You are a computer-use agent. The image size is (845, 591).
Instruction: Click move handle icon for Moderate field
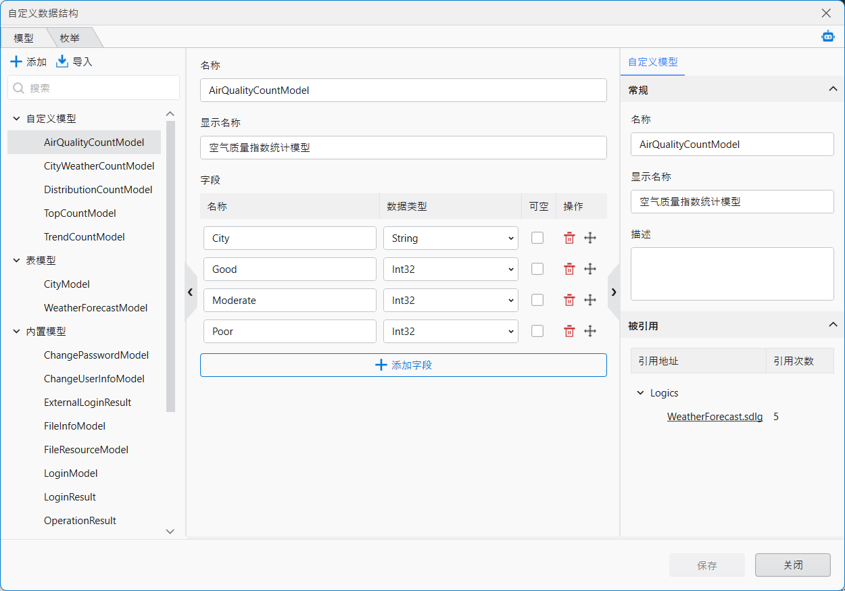tap(589, 300)
